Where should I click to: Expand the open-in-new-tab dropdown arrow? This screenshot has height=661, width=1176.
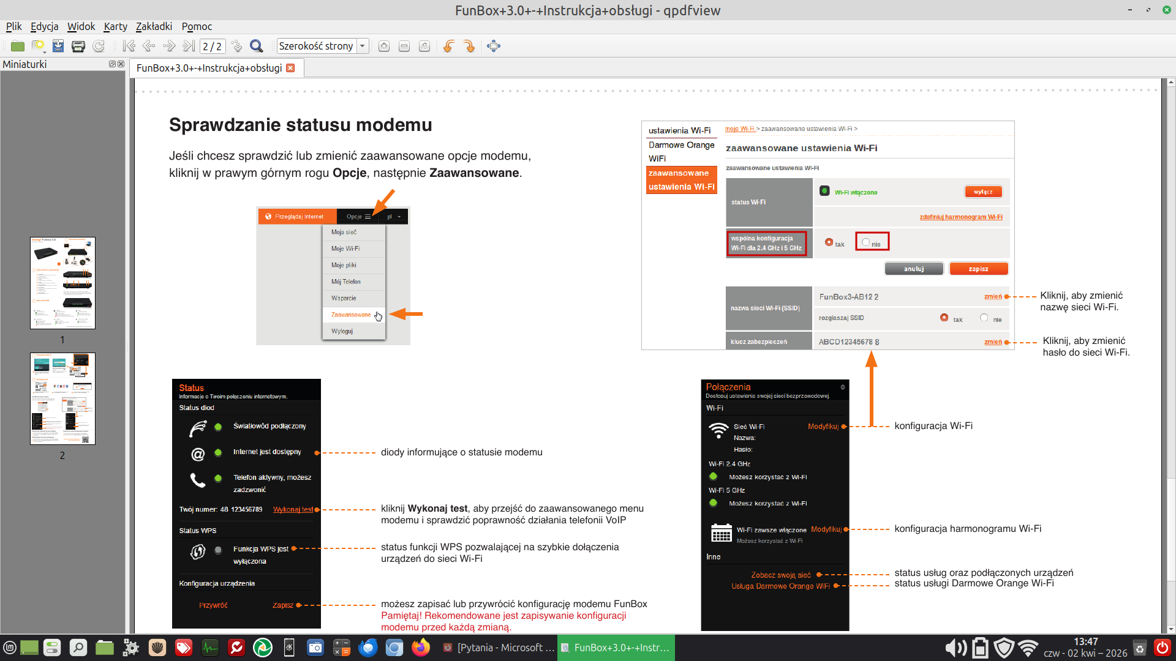[45, 52]
